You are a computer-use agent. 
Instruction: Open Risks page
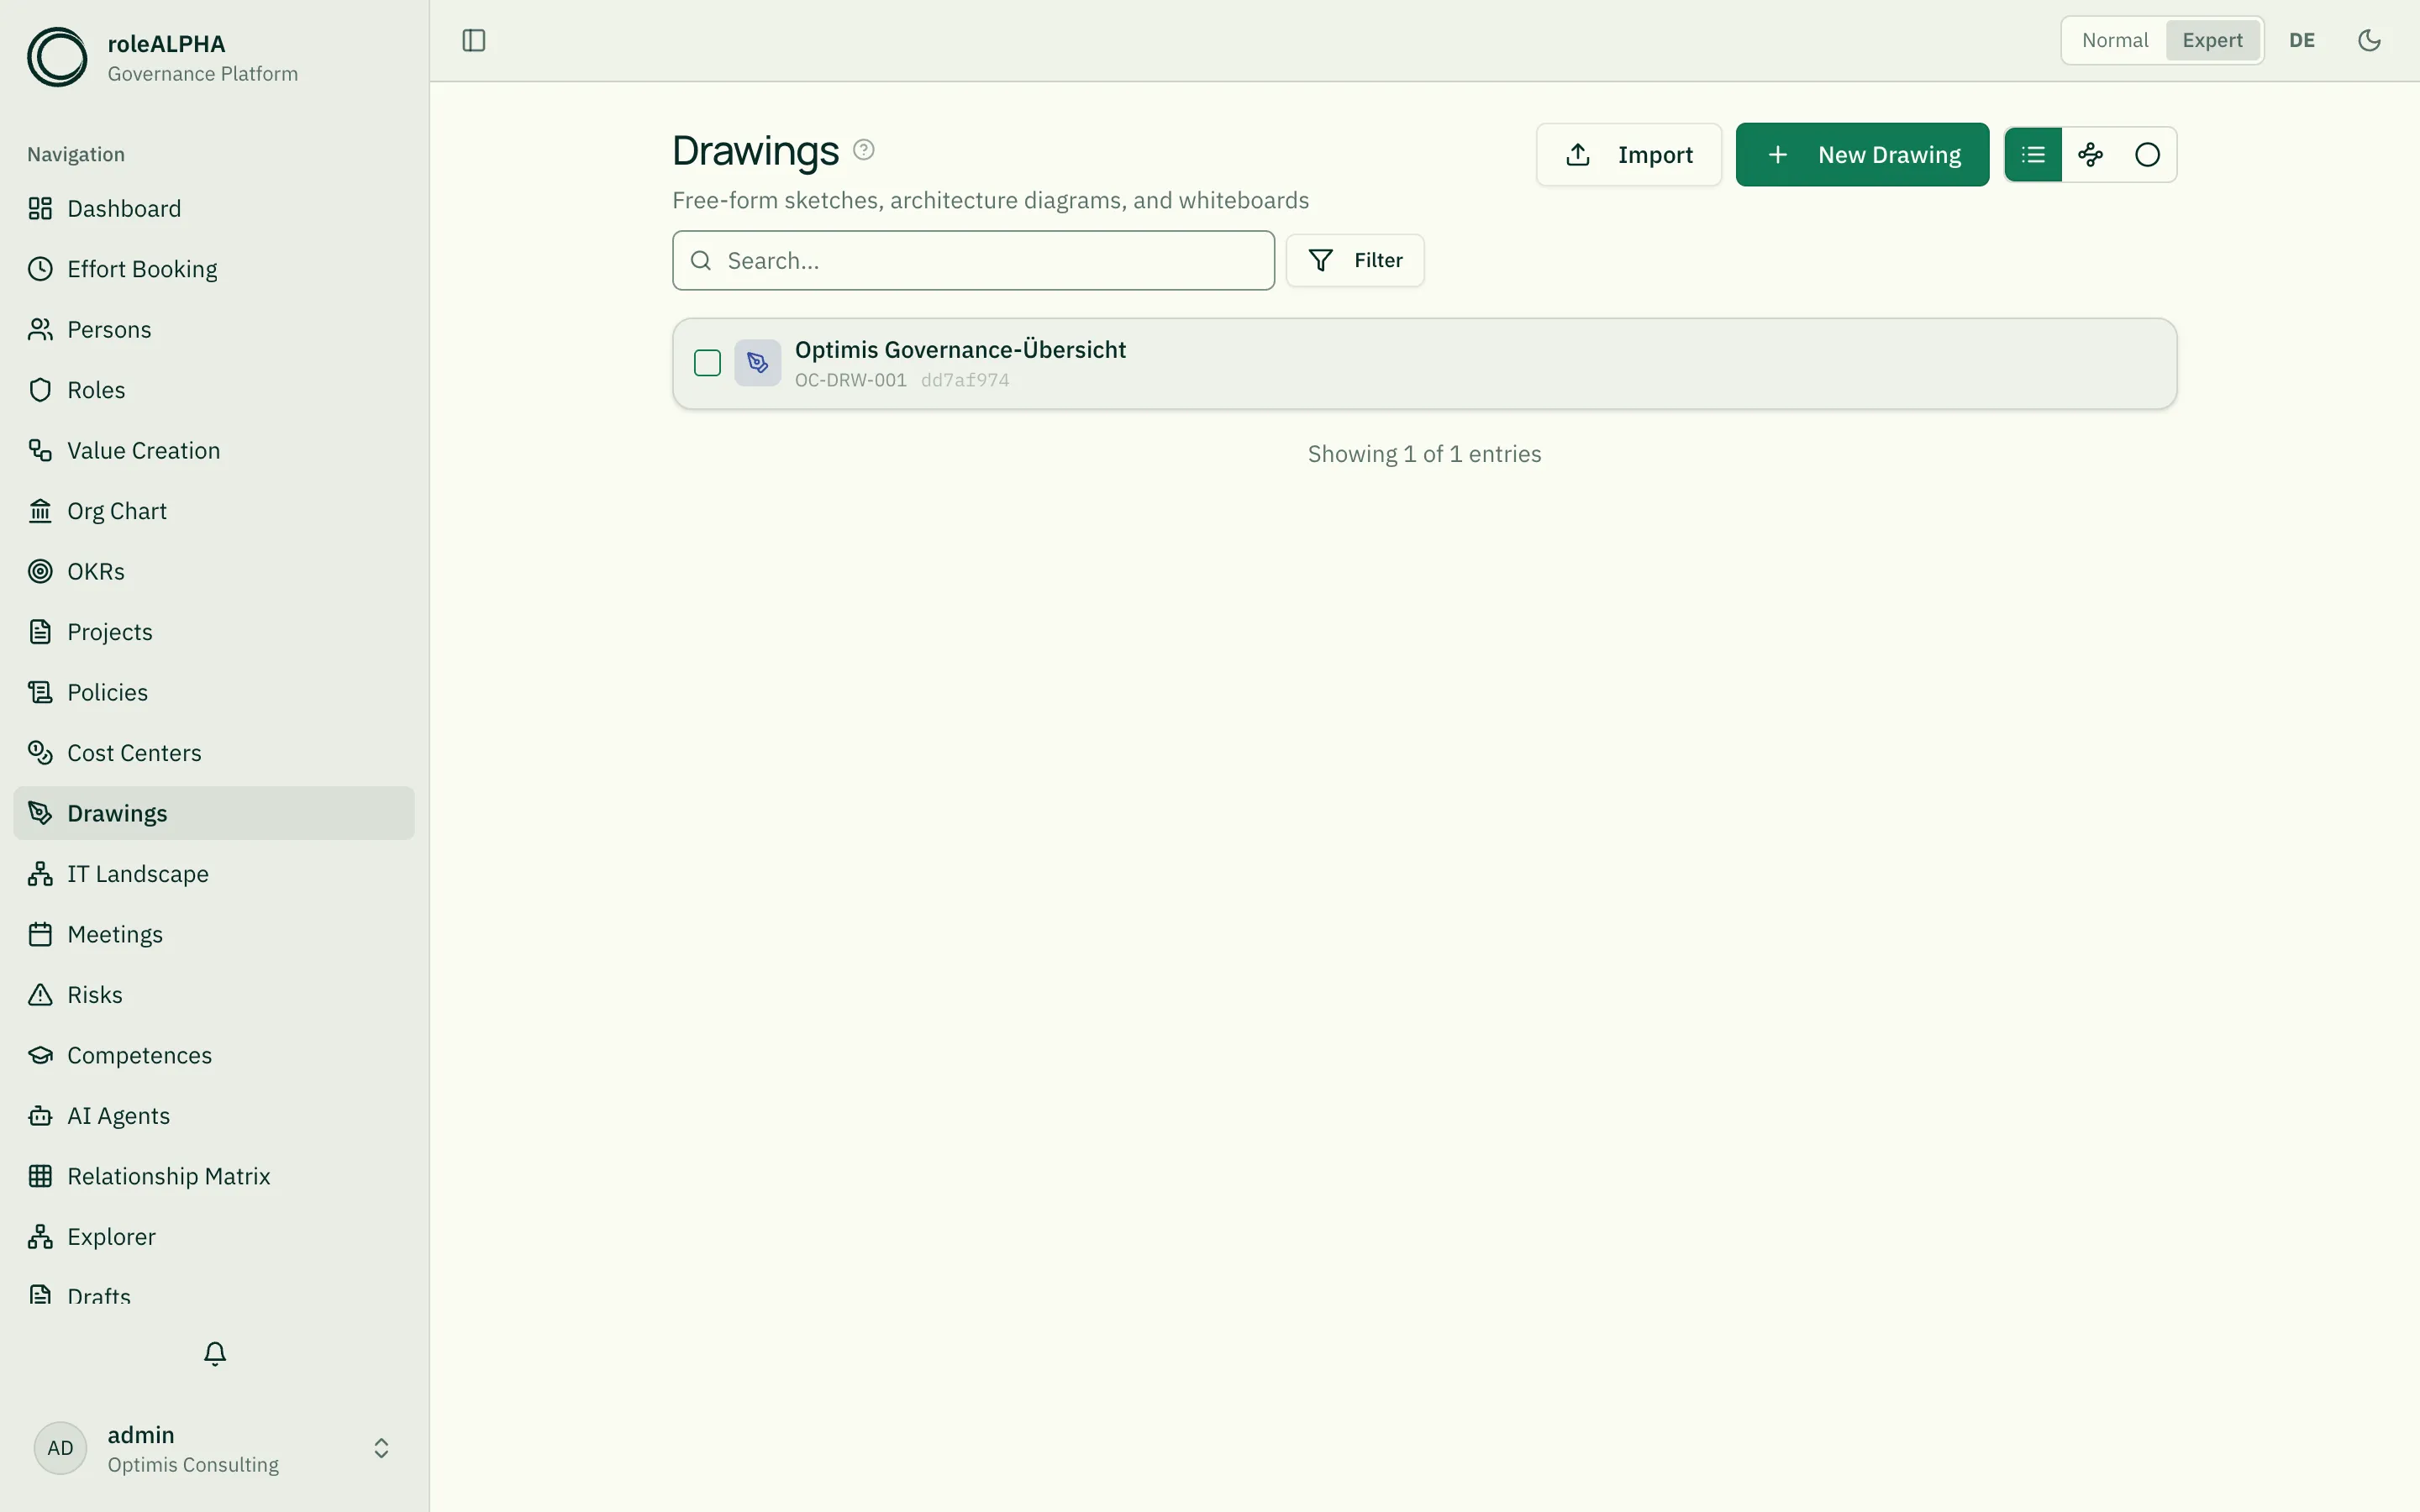(214, 995)
